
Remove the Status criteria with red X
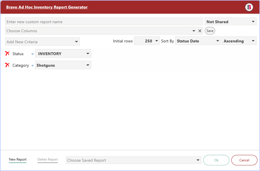[7, 53]
